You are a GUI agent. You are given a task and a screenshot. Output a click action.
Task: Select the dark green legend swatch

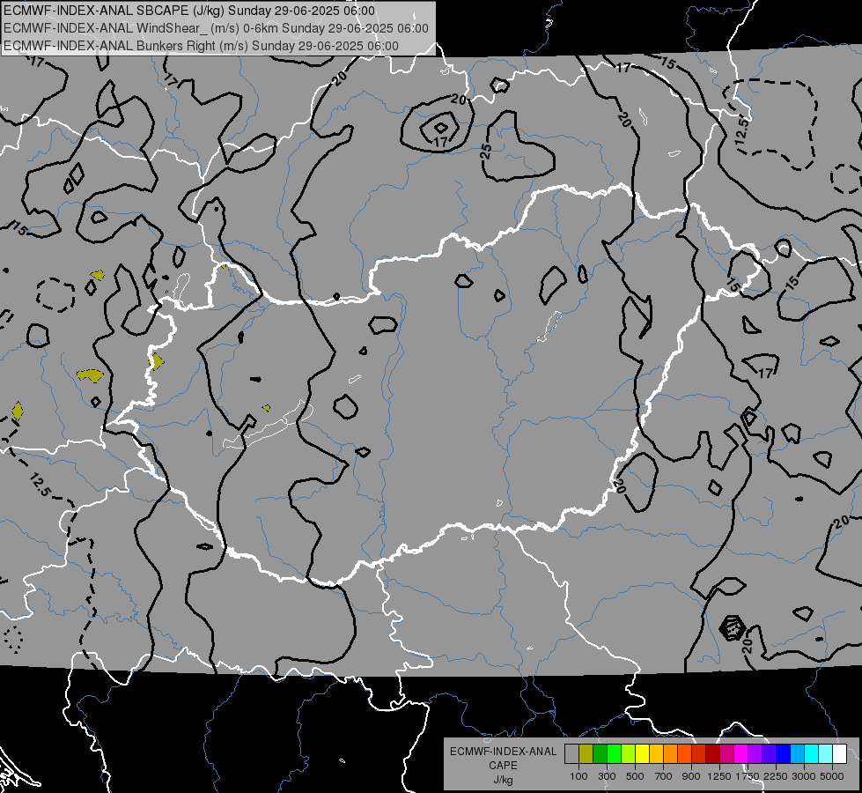[600, 753]
